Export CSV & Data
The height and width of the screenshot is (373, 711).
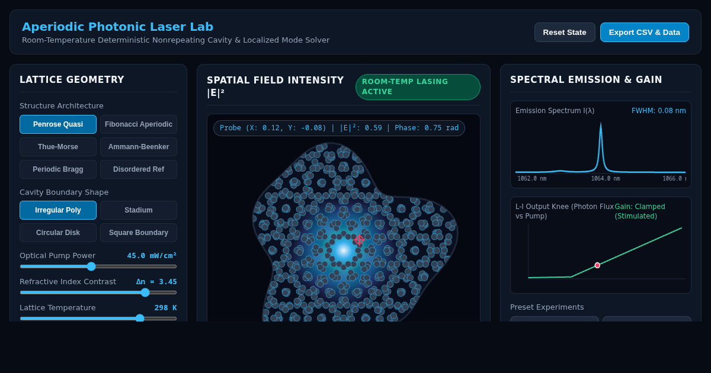pos(645,33)
